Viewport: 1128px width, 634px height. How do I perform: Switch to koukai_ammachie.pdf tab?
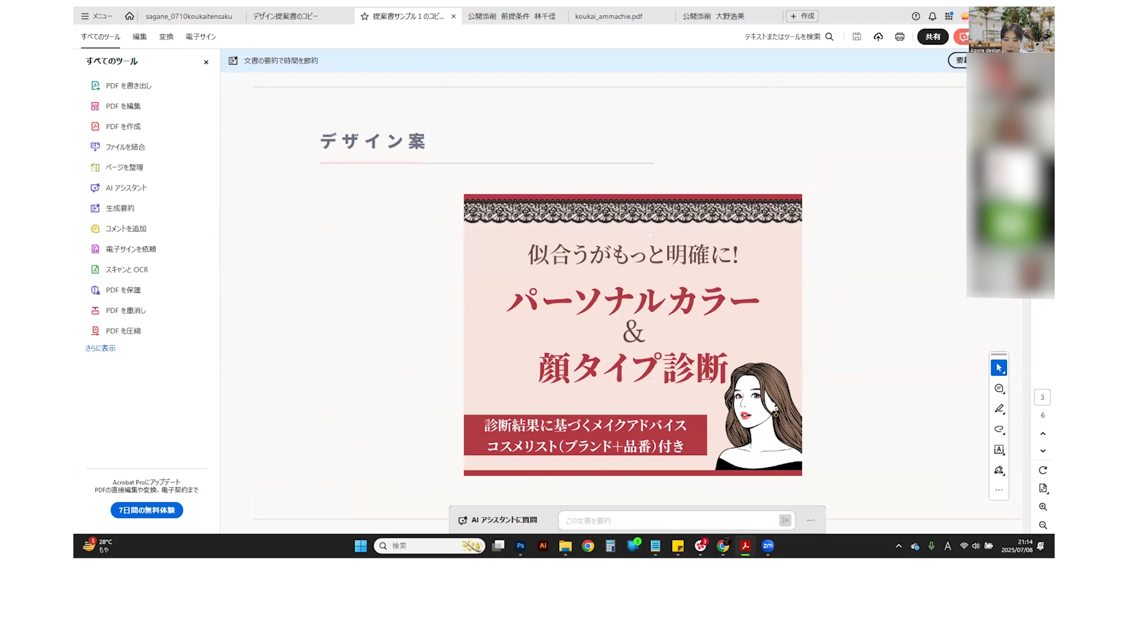609,16
